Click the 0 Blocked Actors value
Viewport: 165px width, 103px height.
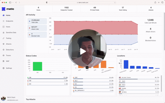(150, 38)
